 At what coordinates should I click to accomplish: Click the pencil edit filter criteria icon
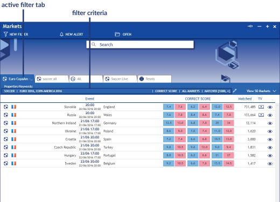pyautogui.click(x=235, y=90)
